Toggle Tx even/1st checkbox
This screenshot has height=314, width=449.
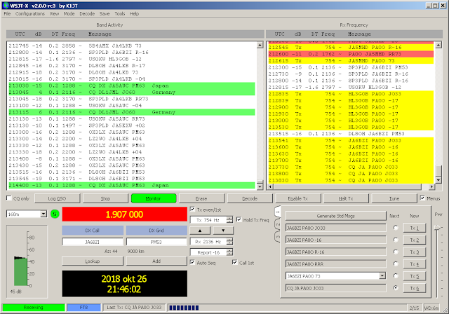click(x=192, y=210)
